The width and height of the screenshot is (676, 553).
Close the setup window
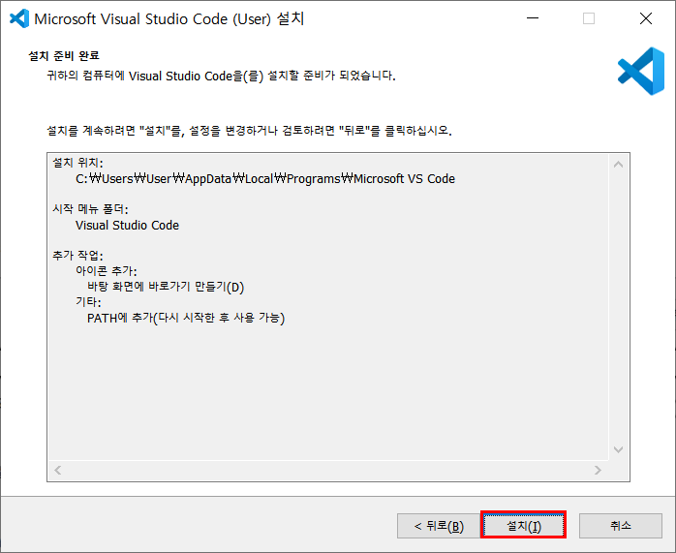[x=645, y=18]
